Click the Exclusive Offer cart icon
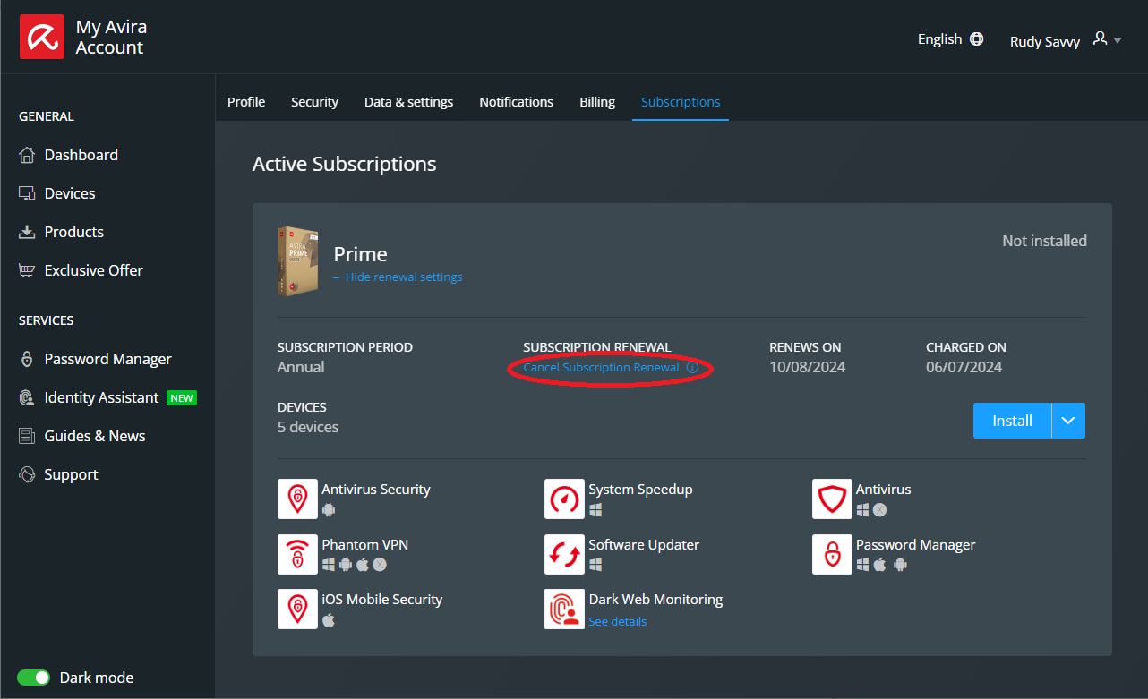This screenshot has width=1148, height=699. (x=27, y=270)
